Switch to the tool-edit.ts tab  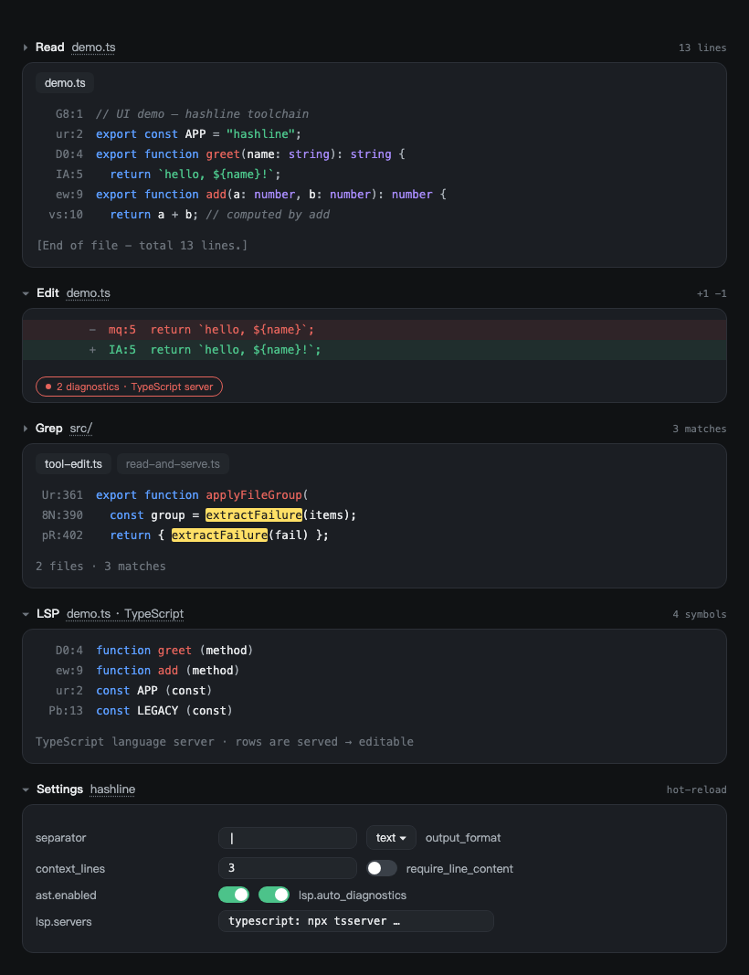(x=73, y=464)
